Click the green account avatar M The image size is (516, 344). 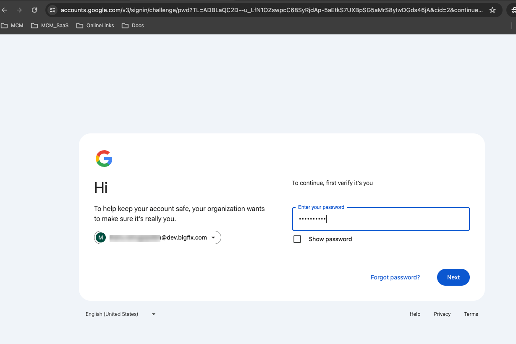tap(101, 238)
